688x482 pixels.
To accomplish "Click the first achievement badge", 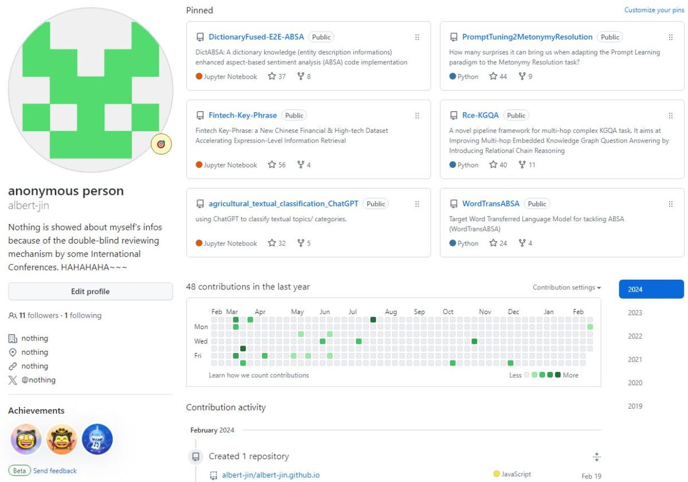I will tap(26, 439).
